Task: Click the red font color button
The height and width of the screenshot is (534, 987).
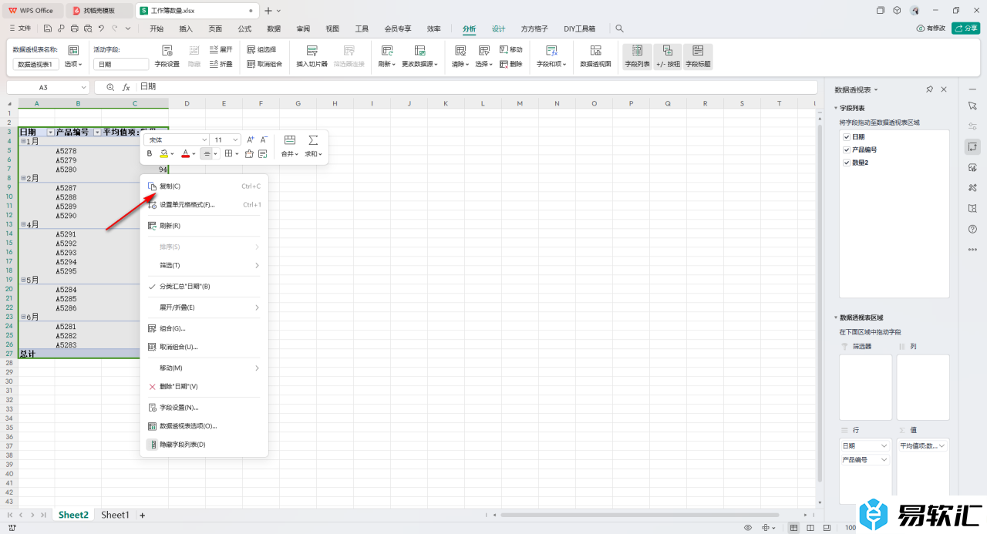Action: tap(185, 153)
